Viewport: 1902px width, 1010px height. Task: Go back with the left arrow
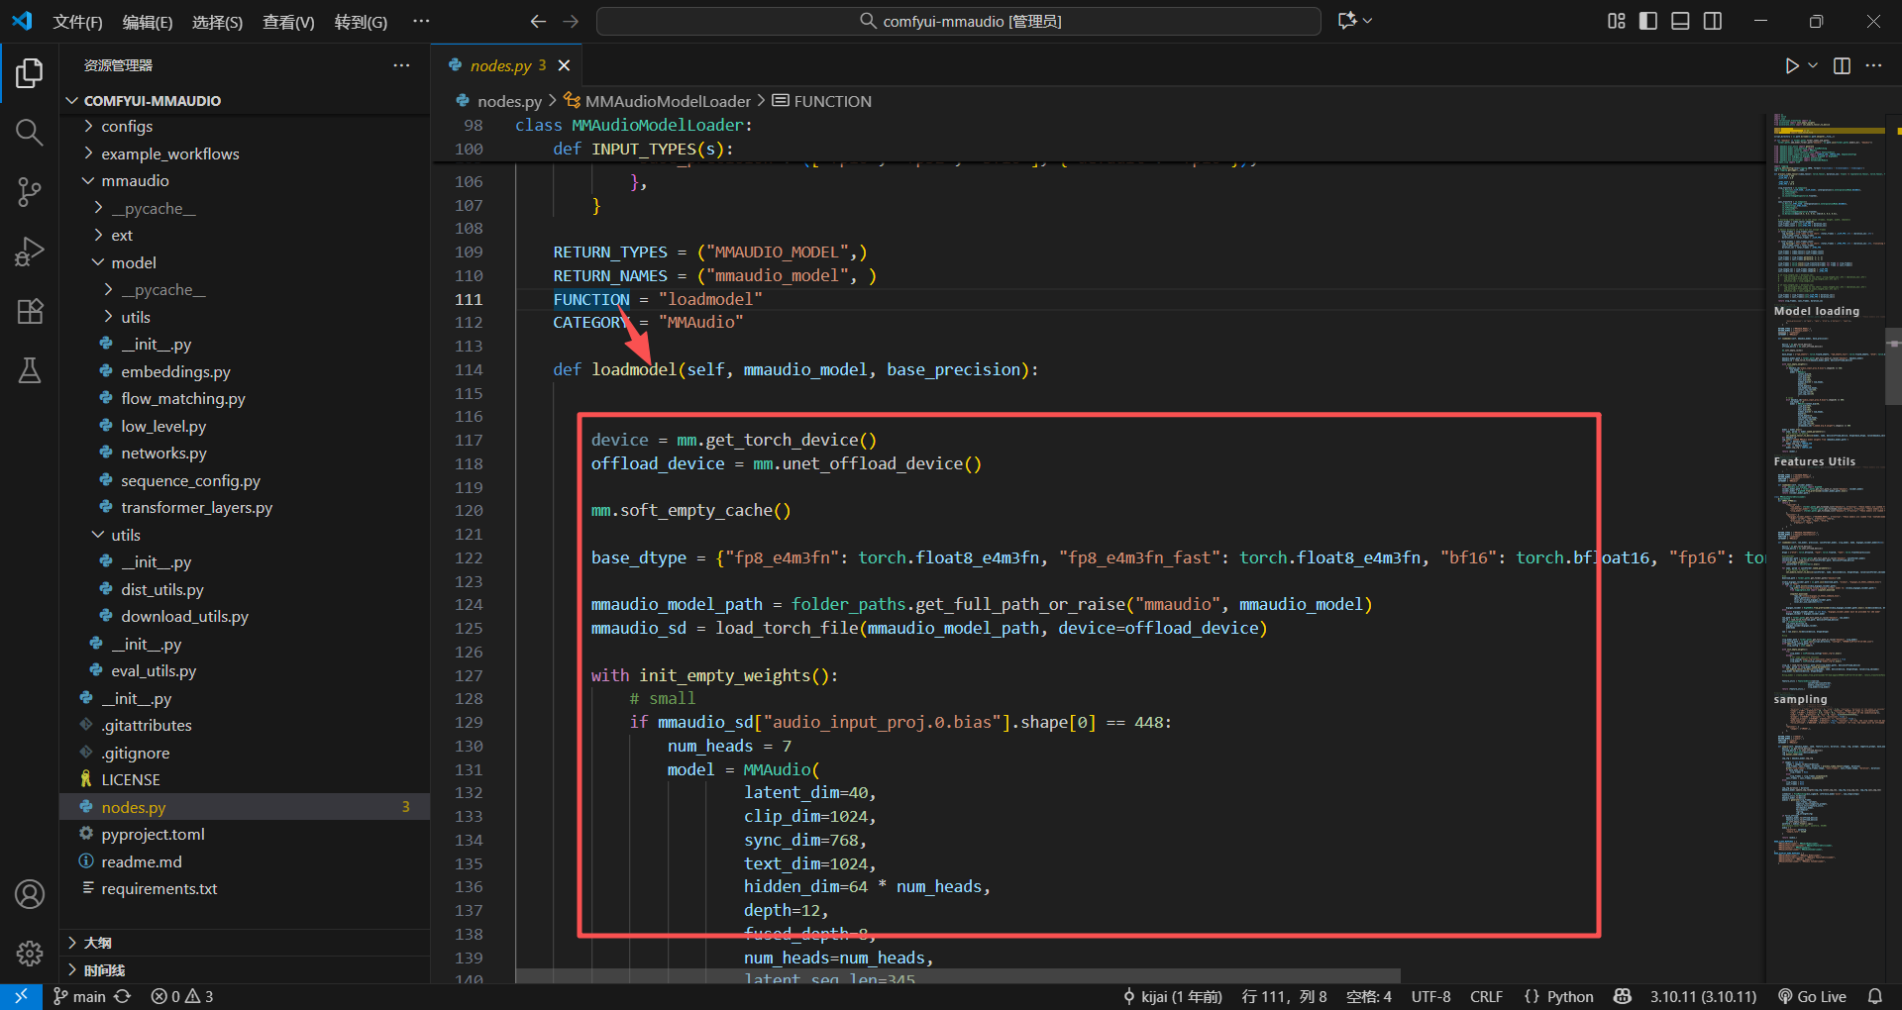click(538, 21)
